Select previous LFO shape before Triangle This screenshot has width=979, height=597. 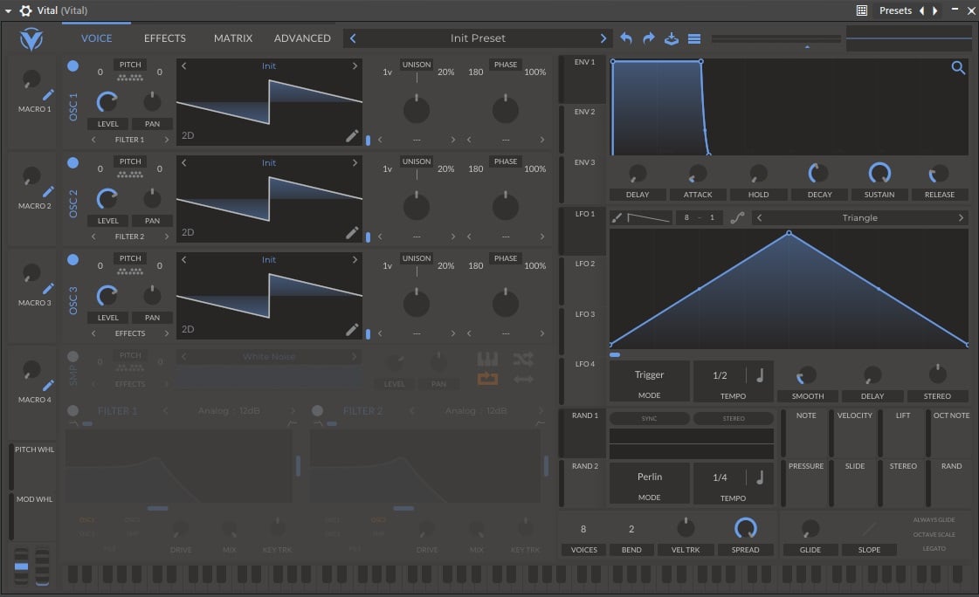tap(759, 217)
